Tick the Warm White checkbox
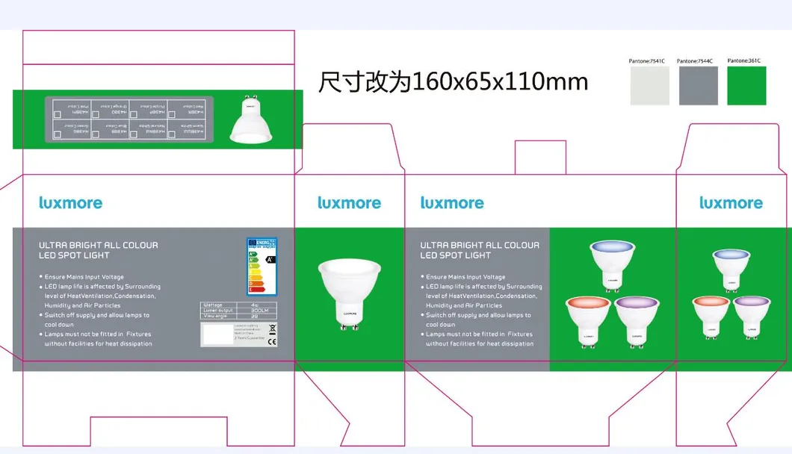The width and height of the screenshot is (792, 454). click(170, 134)
